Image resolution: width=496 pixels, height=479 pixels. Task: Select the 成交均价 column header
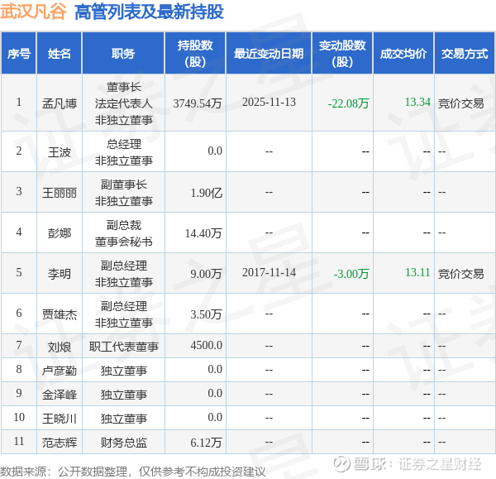[403, 53]
